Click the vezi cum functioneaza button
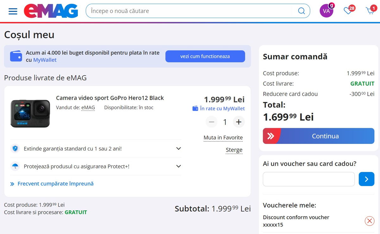The image size is (380, 234). point(205,56)
